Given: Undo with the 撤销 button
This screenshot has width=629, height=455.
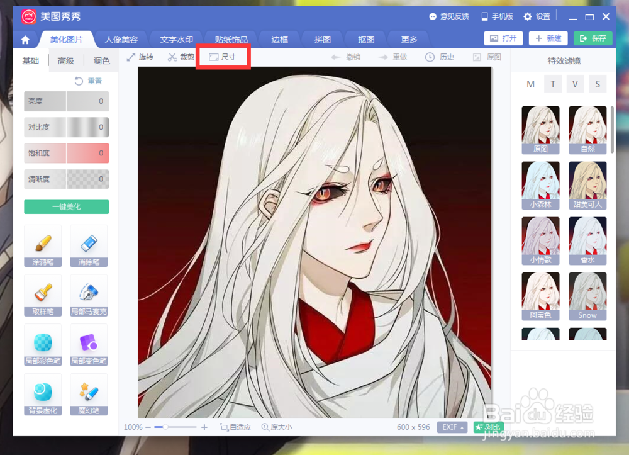Looking at the screenshot, I should 346,57.
